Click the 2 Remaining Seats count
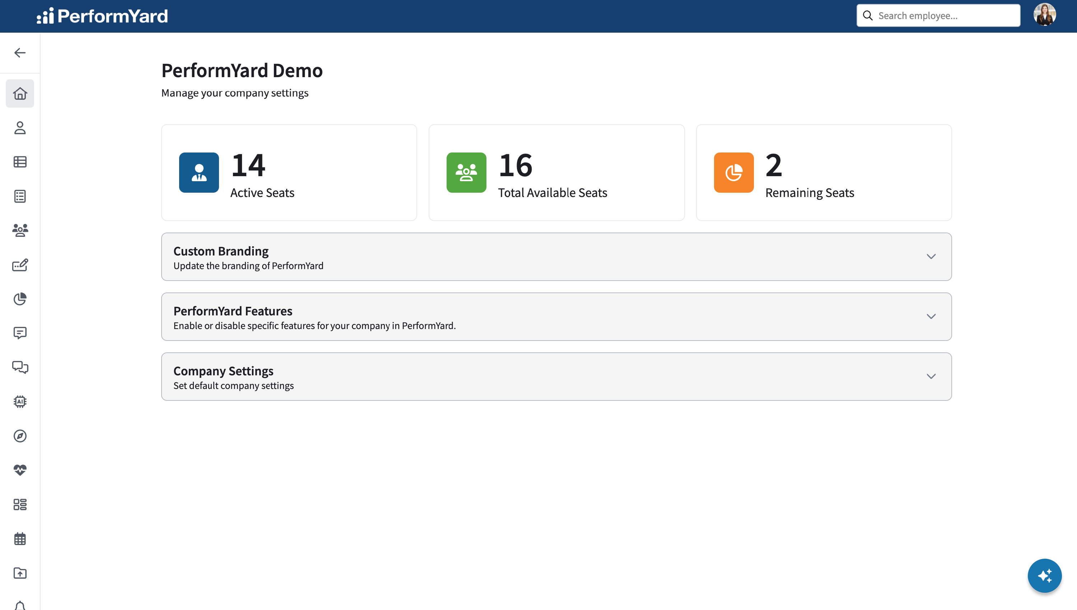1077x610 pixels. [x=774, y=165]
